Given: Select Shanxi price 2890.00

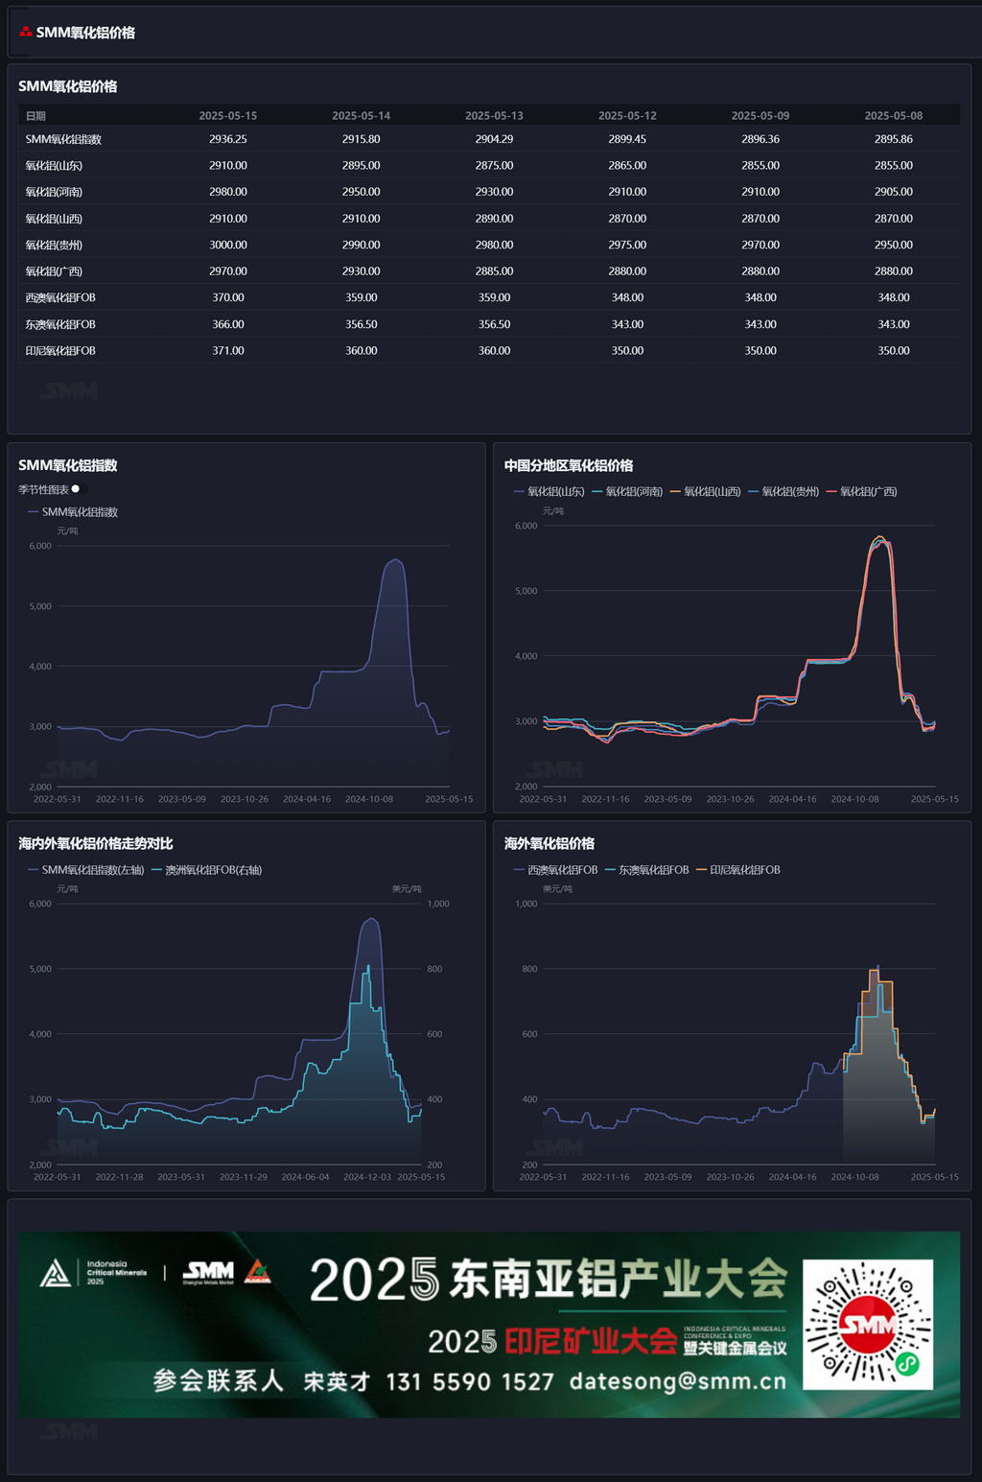Looking at the screenshot, I should click(494, 219).
